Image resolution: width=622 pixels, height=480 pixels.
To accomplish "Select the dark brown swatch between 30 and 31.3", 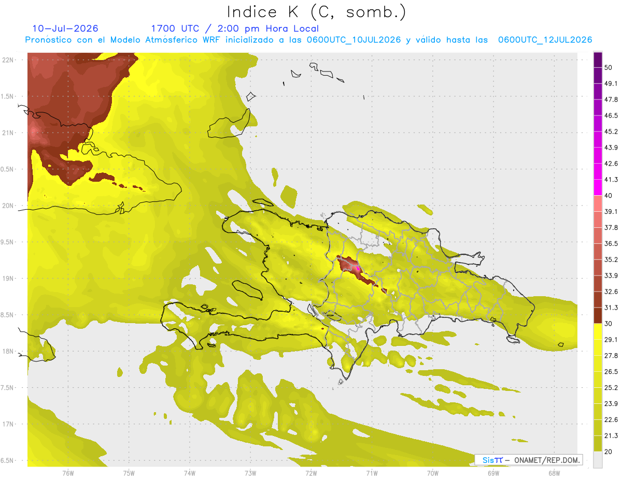I will pyautogui.click(x=598, y=315).
